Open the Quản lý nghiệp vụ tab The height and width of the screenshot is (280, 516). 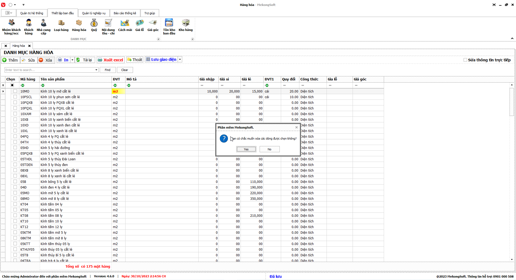click(x=94, y=13)
